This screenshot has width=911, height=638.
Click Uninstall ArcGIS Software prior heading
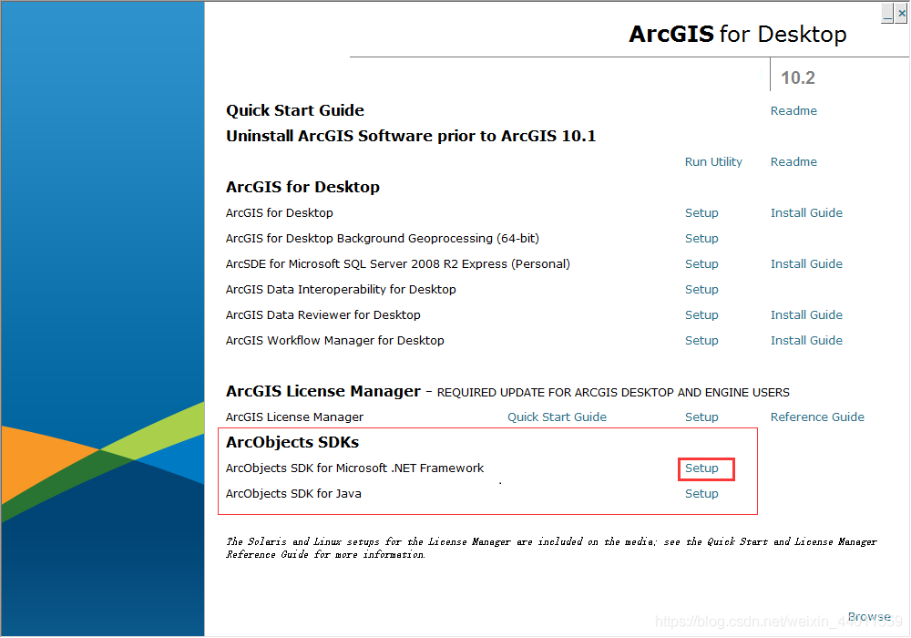(x=411, y=136)
